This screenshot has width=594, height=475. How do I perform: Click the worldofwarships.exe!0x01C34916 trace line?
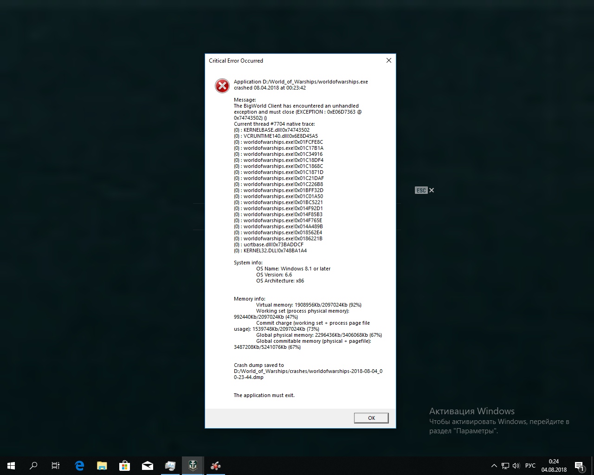click(278, 154)
